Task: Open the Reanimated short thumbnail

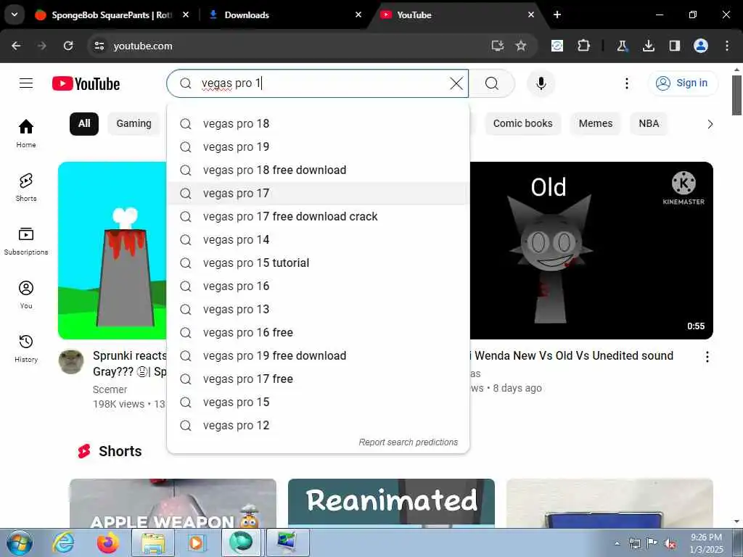Action: [x=391, y=503]
